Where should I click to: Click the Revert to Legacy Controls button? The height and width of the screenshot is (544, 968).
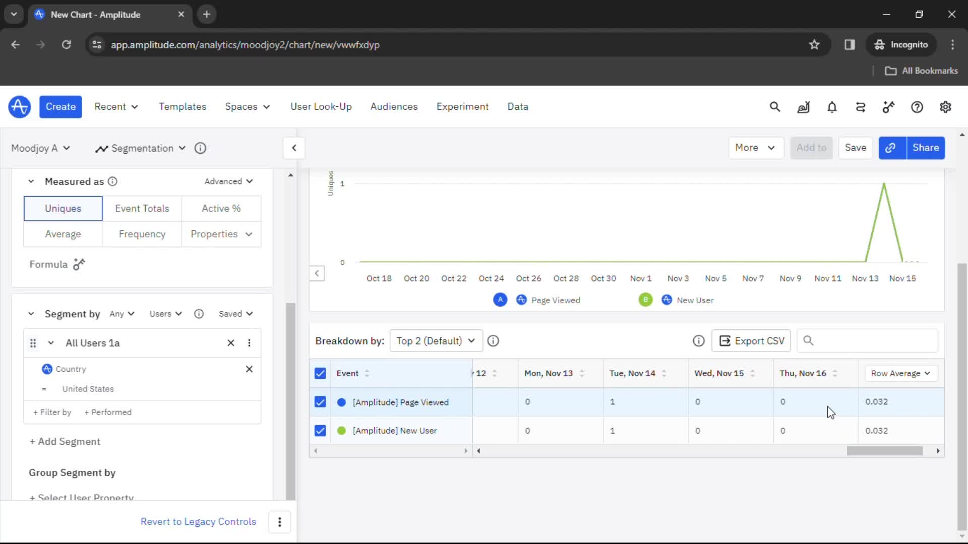pyautogui.click(x=198, y=521)
